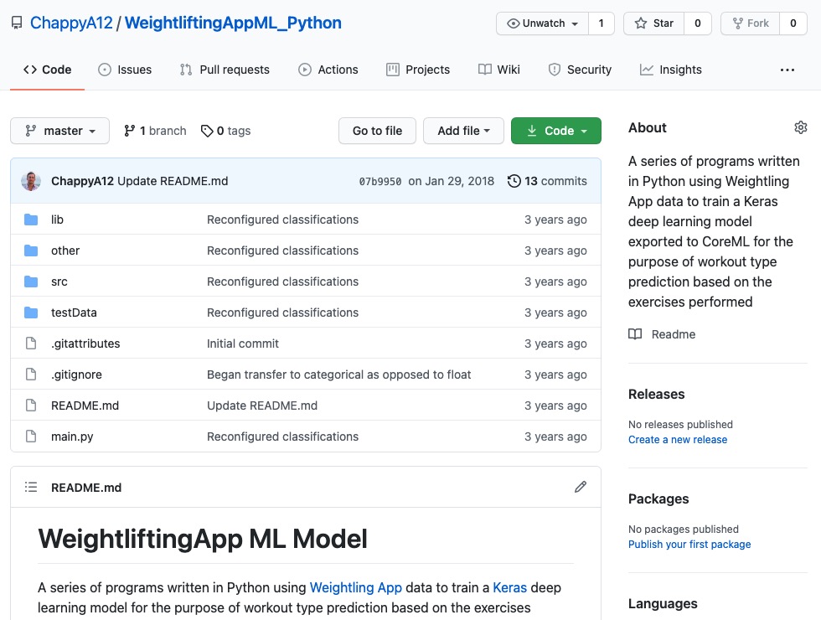Click the tag icon showing 0 tags
The width and height of the screenshot is (821, 620).
pyautogui.click(x=206, y=131)
